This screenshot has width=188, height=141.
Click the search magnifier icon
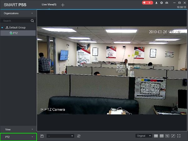click(x=32, y=21)
